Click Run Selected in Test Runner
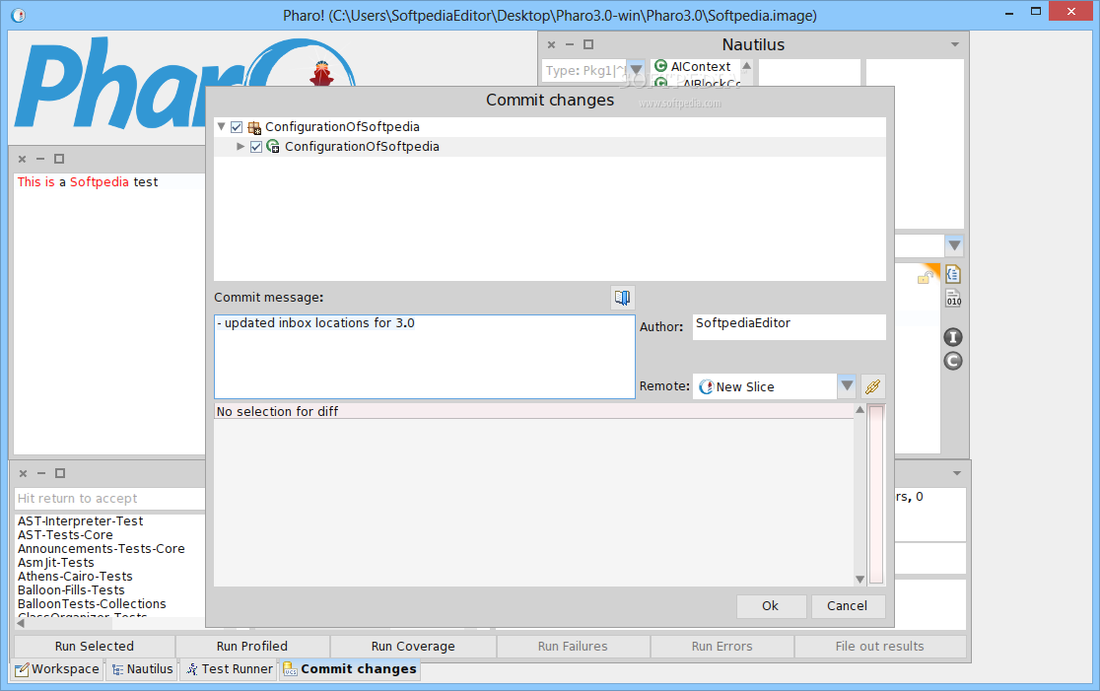 [x=95, y=646]
